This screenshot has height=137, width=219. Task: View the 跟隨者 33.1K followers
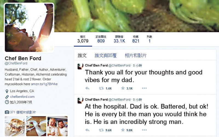pos(119,39)
